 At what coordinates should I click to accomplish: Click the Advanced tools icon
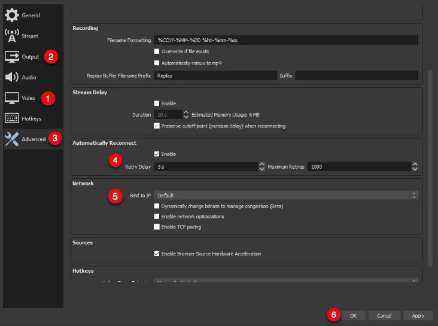coord(12,139)
